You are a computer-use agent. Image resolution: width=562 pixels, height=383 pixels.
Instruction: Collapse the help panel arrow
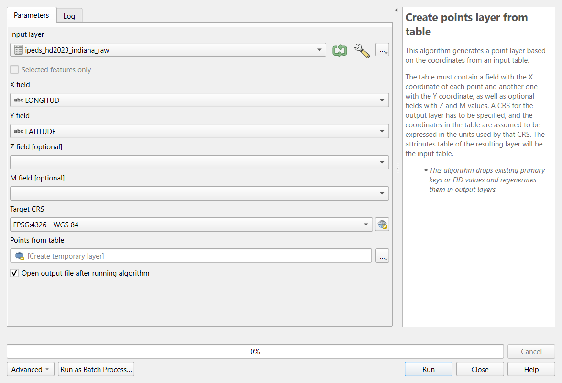[x=396, y=10]
